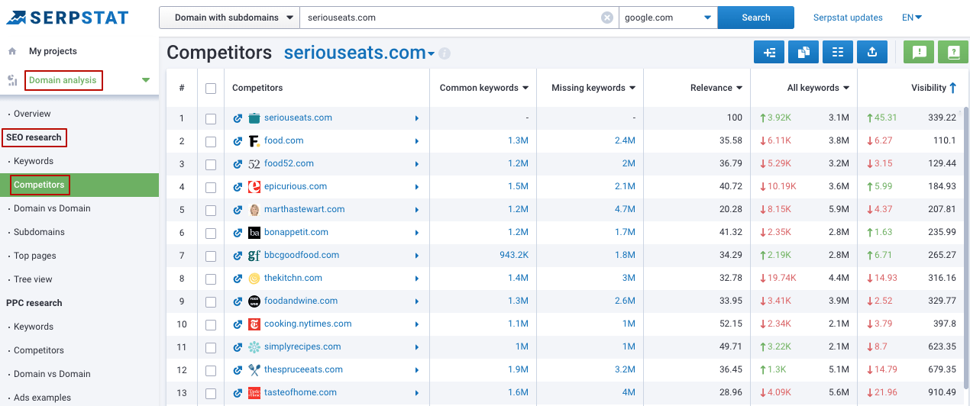Open the seriouseats.com domain heading dropdown

431,54
